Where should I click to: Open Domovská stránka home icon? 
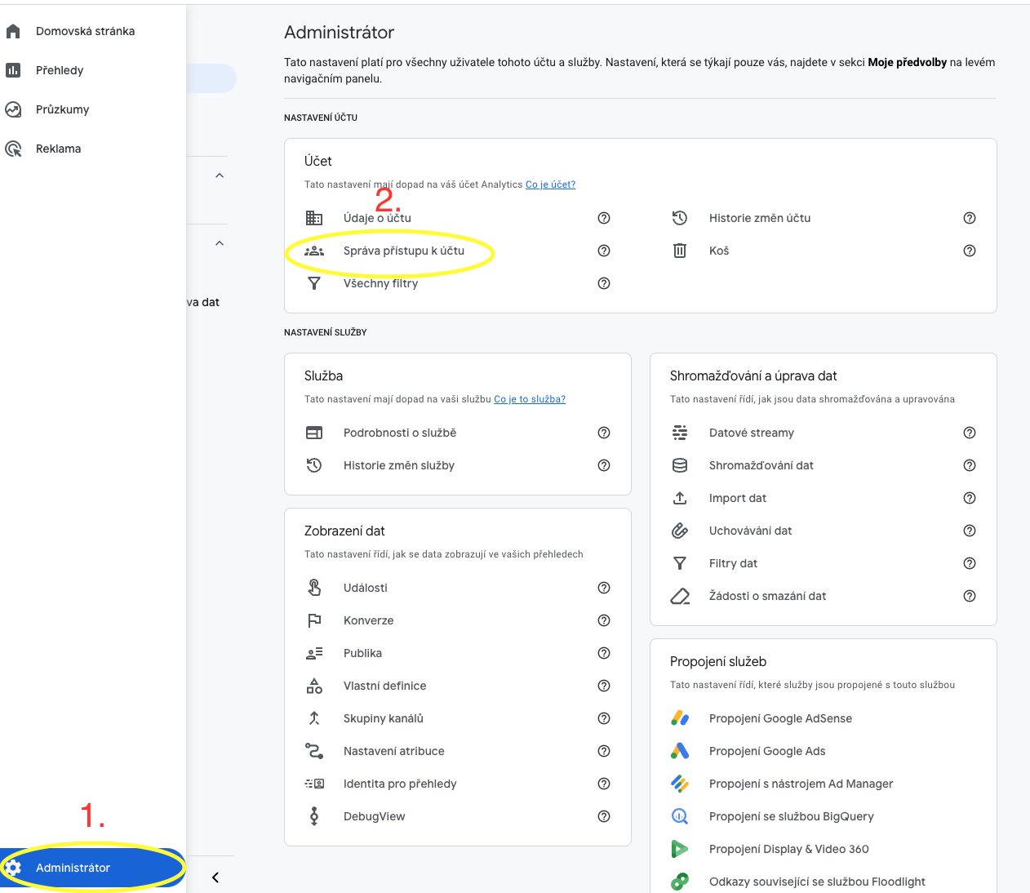13,31
